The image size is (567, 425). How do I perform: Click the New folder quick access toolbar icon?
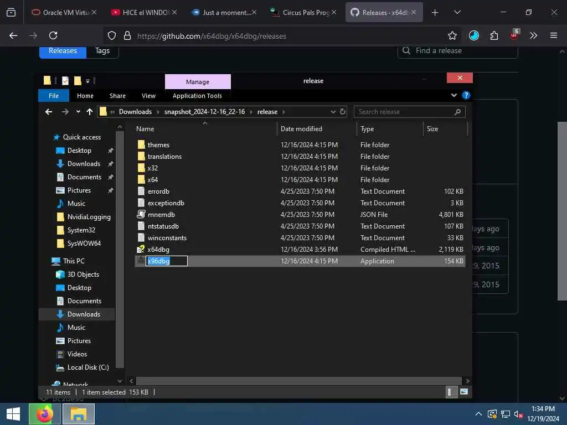[78, 81]
